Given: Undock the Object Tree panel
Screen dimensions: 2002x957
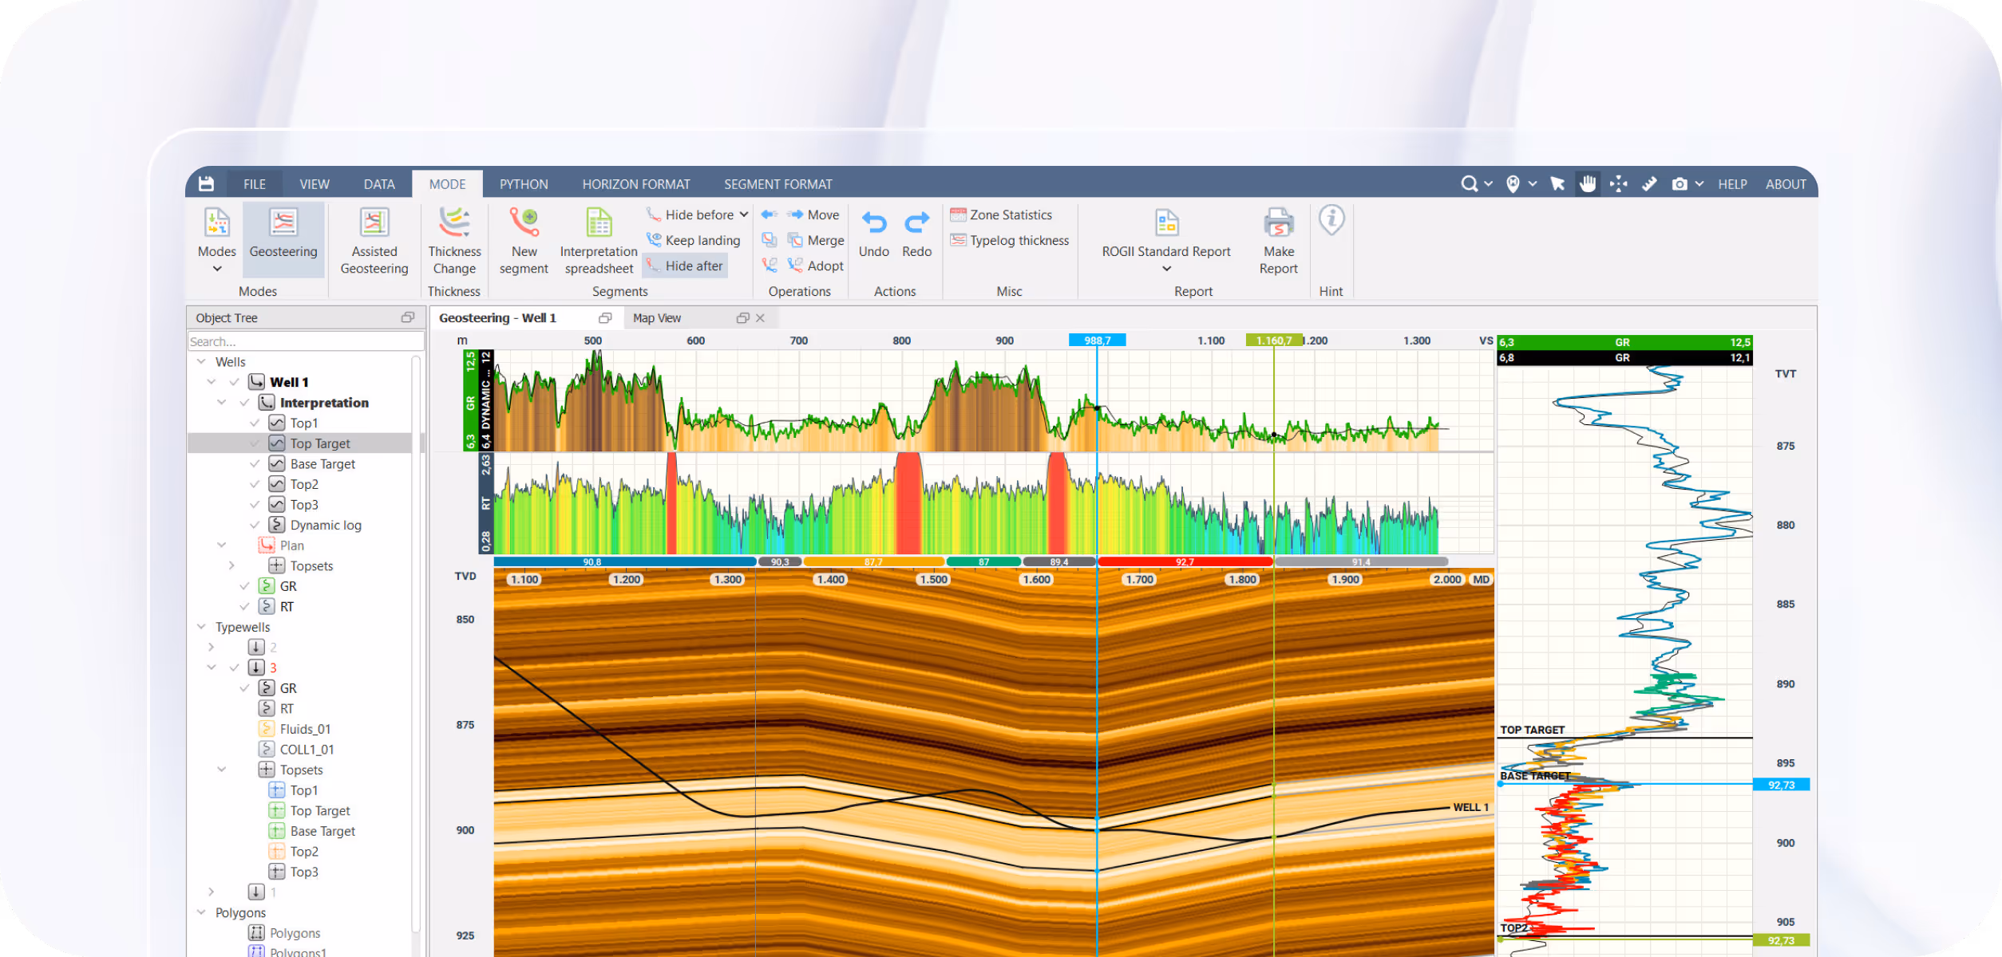Looking at the screenshot, I should 408,317.
